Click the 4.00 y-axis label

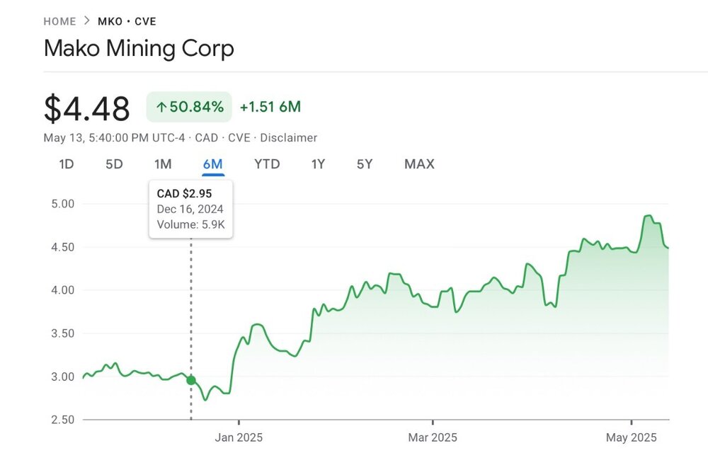[63, 290]
